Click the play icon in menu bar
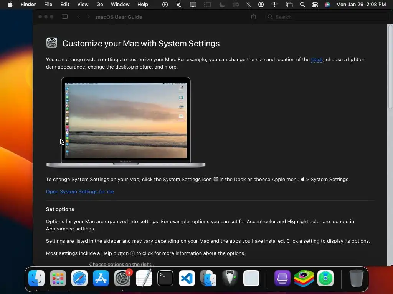This screenshot has width=393, height=294. (x=165, y=5)
